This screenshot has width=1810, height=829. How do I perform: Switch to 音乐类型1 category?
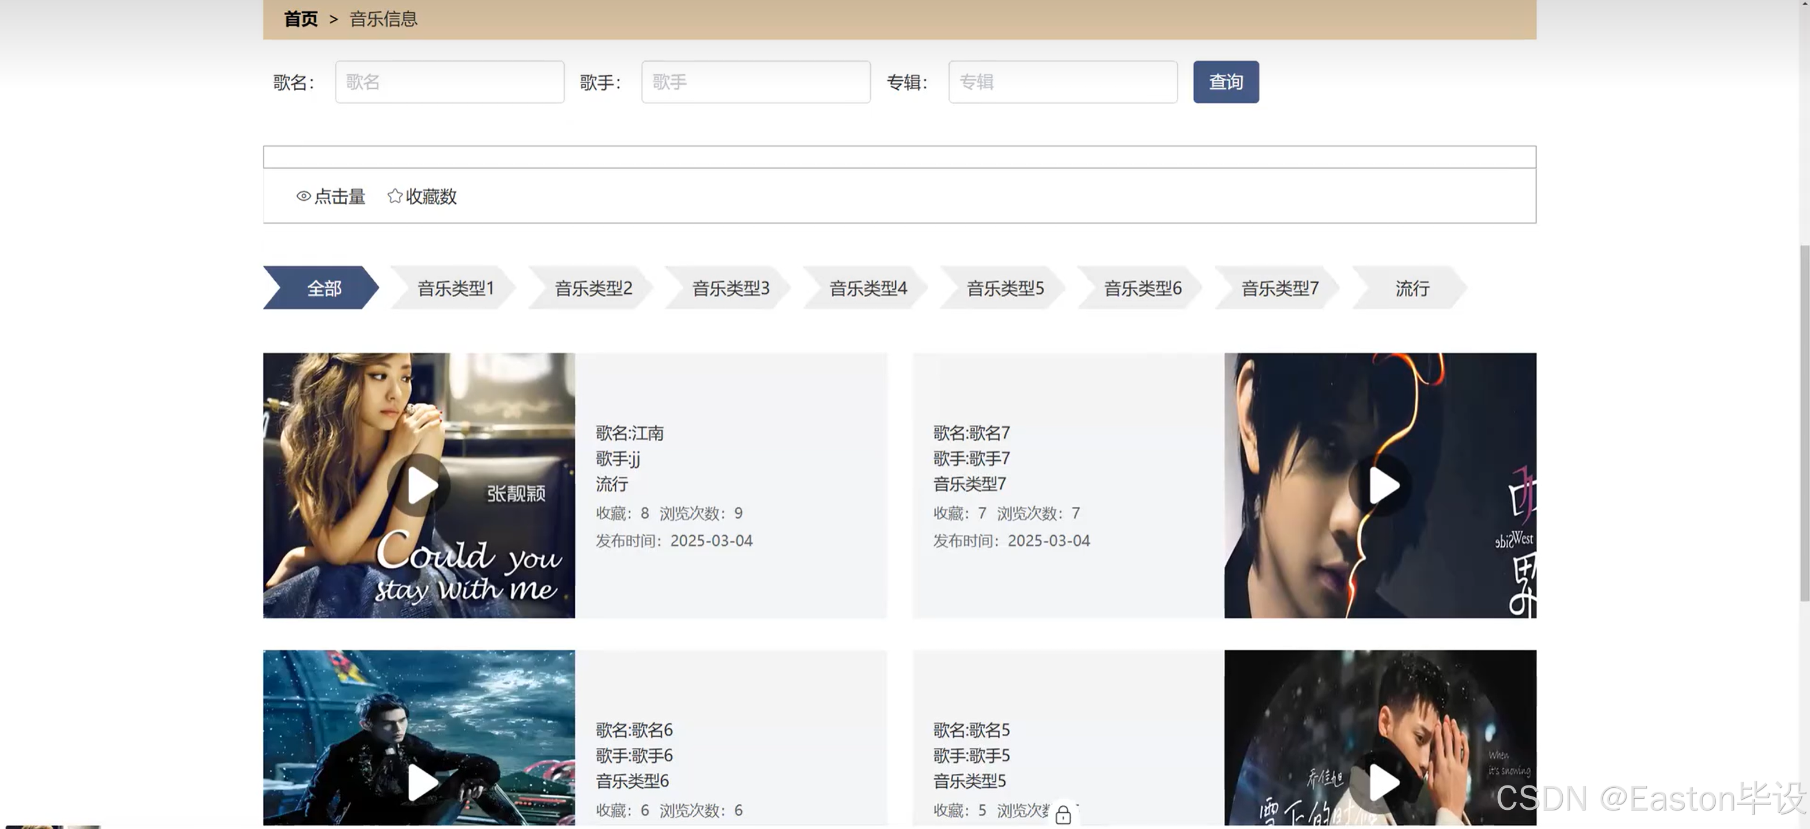pos(455,288)
